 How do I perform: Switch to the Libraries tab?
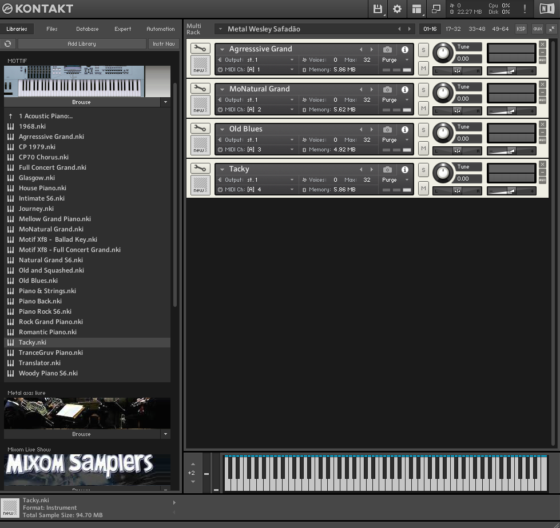[x=17, y=29]
